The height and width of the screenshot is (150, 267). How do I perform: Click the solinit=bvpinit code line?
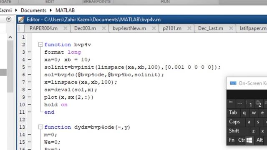point(132,67)
